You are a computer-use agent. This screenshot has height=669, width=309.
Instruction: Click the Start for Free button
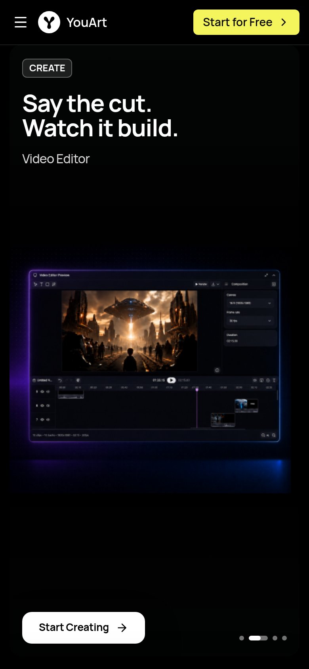tap(246, 22)
